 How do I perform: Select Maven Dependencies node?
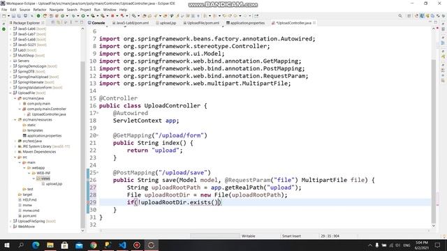39,152
